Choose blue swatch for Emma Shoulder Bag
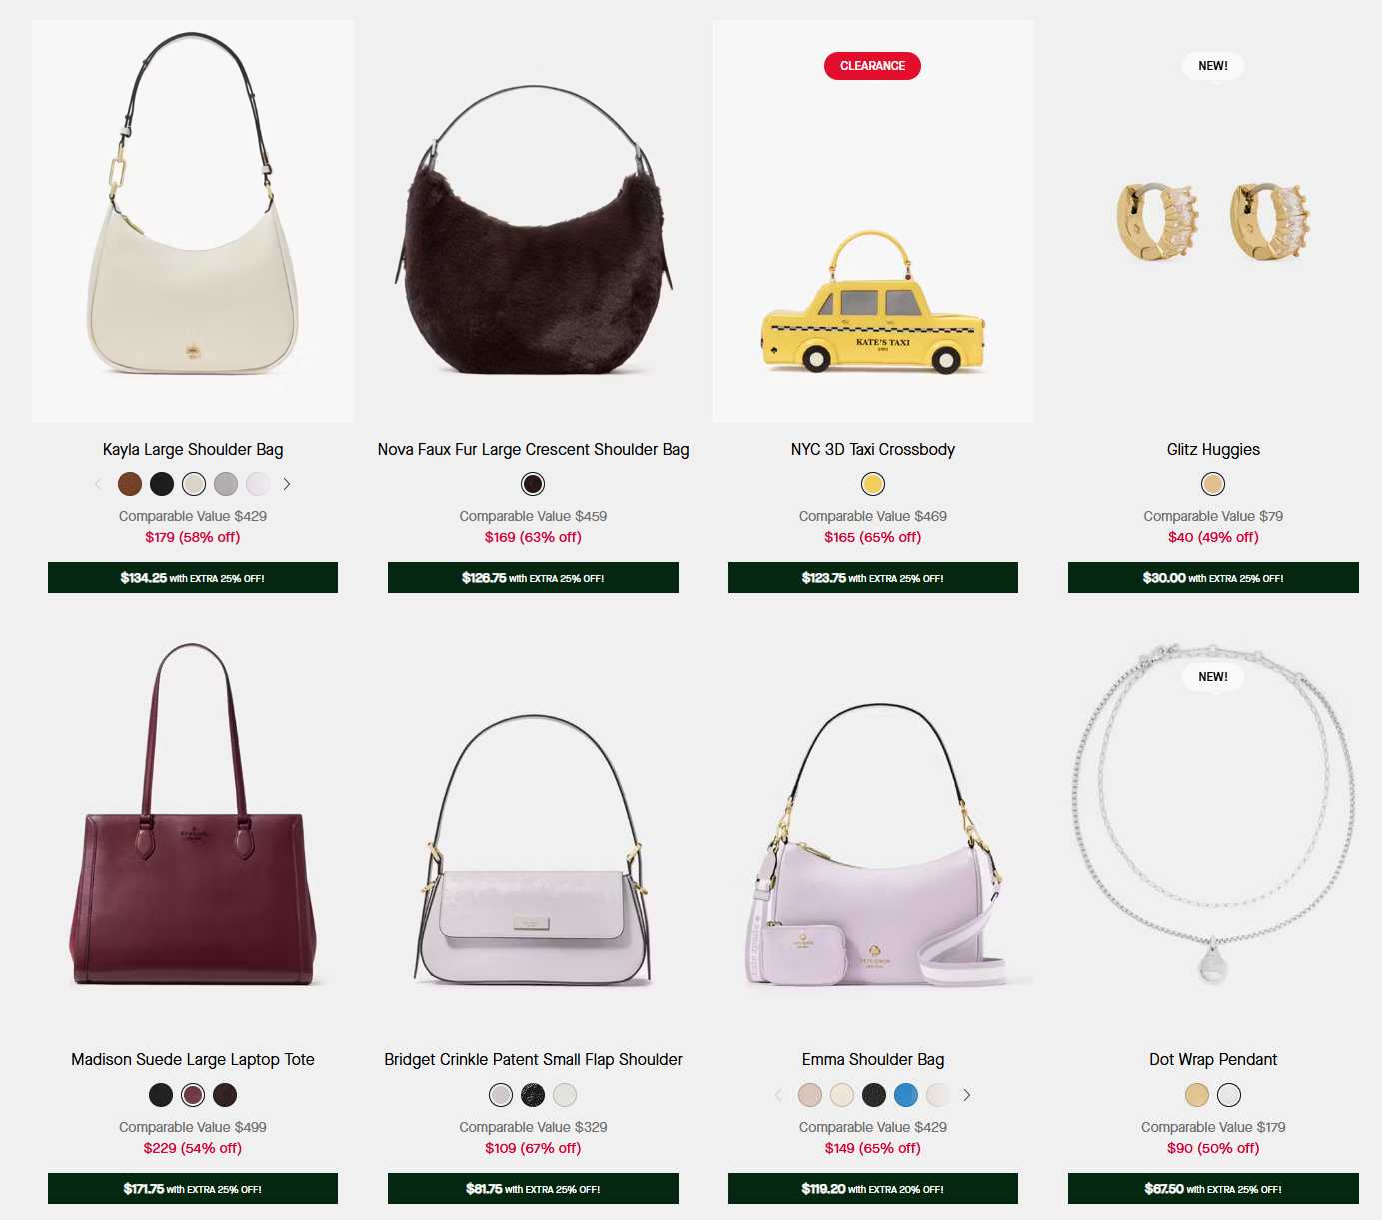 [x=906, y=1095]
